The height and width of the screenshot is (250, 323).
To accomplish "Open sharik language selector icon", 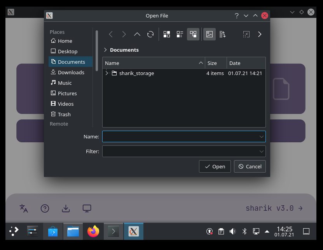I will (24, 208).
